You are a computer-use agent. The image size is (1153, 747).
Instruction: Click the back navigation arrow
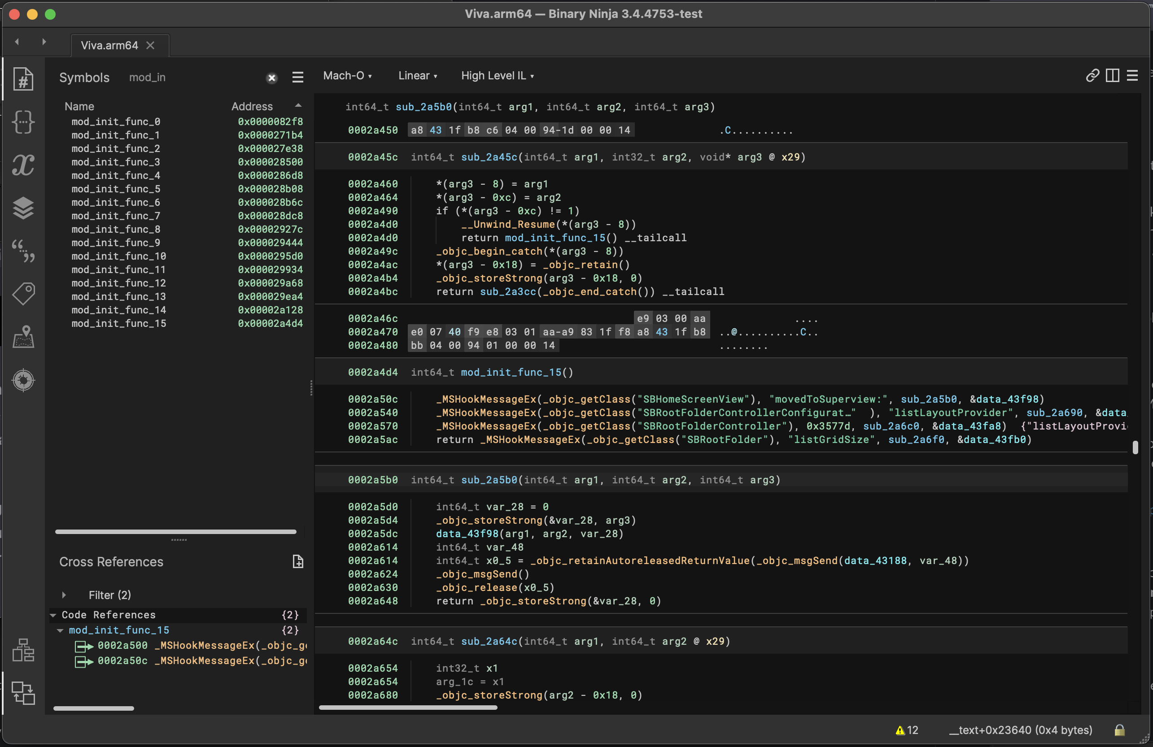(x=17, y=42)
